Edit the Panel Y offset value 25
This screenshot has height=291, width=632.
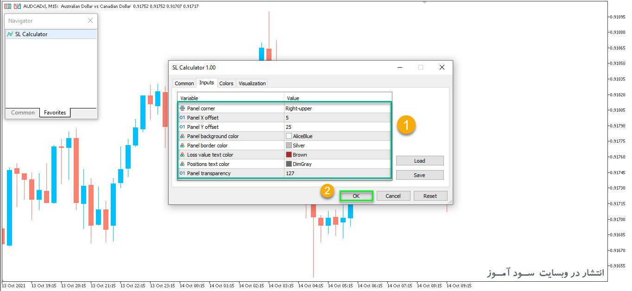[337, 127]
